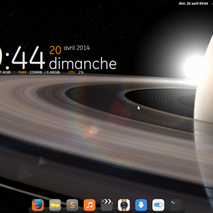
Task: Click the avril 2014 date text
Action: (x=77, y=48)
